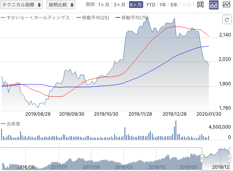Click the 2019/10/30 date axis label
The height and width of the screenshot is (171, 233).
[x=106, y=114]
